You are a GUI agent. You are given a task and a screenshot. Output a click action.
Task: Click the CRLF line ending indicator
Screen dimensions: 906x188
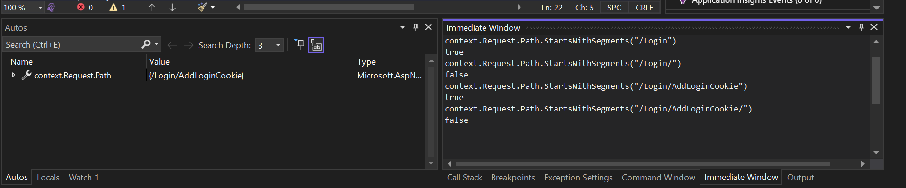(644, 8)
